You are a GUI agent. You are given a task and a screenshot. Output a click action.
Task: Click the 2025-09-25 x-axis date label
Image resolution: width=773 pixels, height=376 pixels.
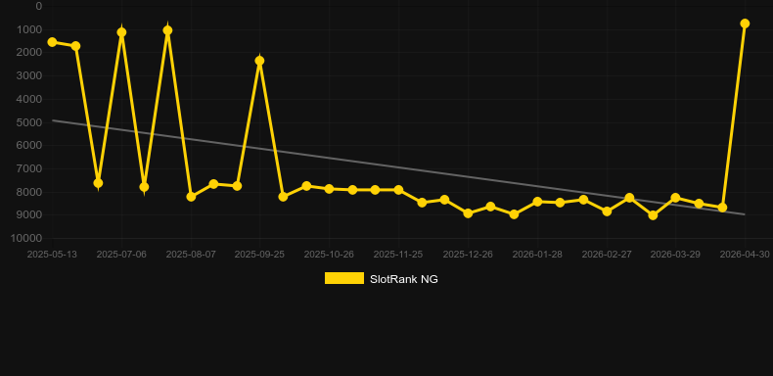259,255
